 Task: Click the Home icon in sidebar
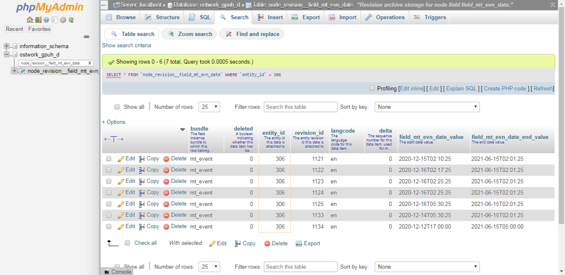29,20
